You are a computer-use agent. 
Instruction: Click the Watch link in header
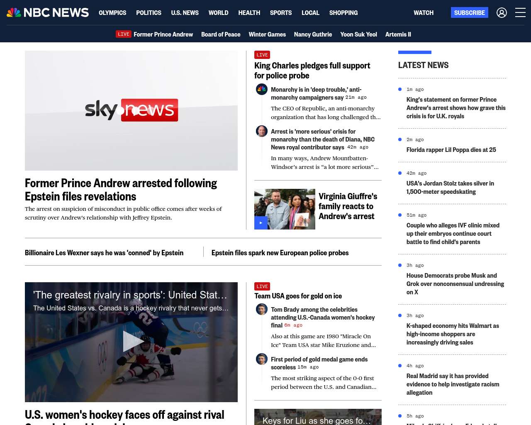point(424,13)
